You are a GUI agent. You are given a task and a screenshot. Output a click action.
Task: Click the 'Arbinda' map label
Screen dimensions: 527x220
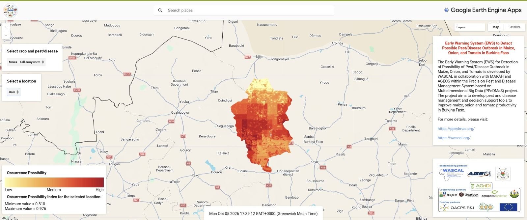[x=337, y=43]
